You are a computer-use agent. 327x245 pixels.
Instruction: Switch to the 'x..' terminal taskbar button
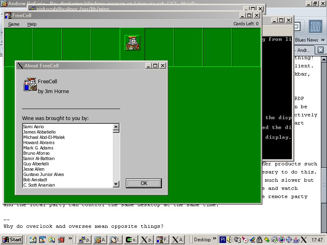(130, 240)
